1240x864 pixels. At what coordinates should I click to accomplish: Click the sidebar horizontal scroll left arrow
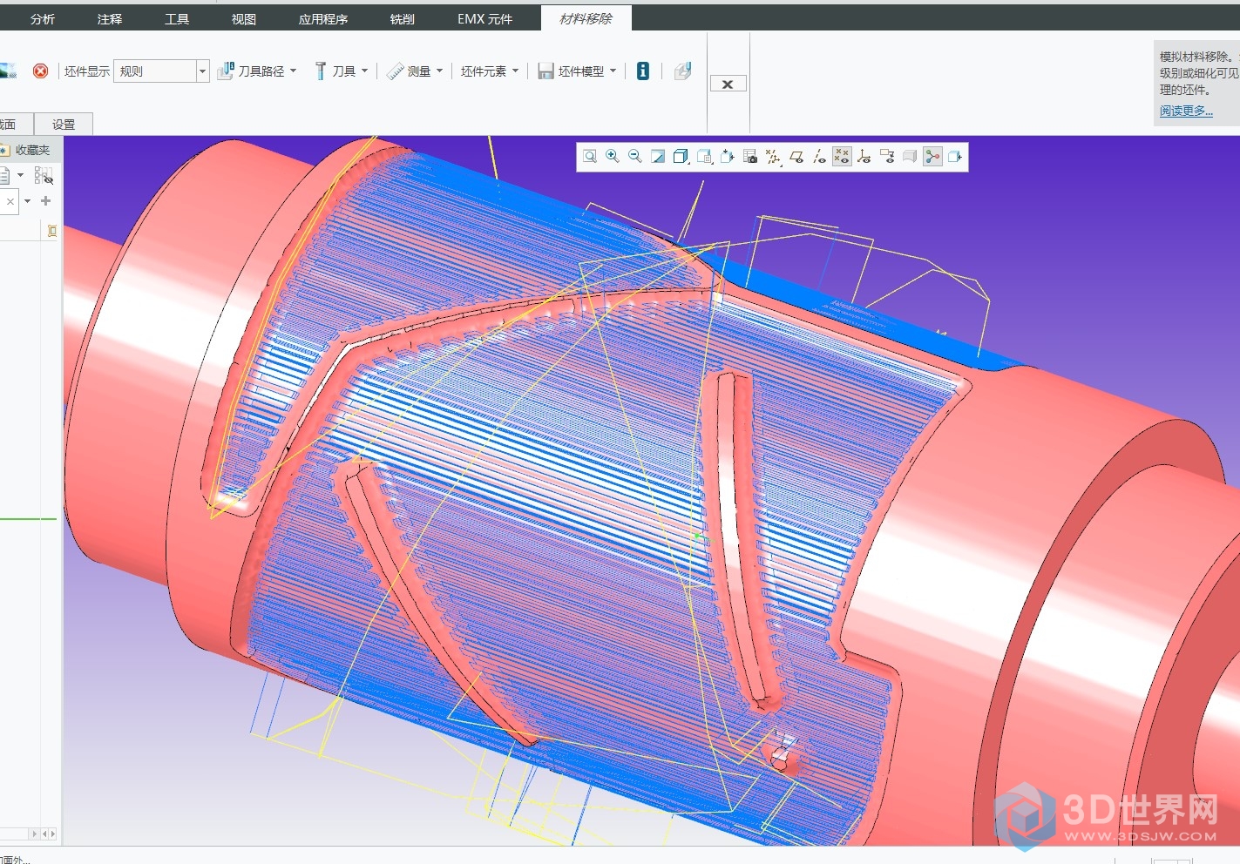pyautogui.click(x=44, y=834)
